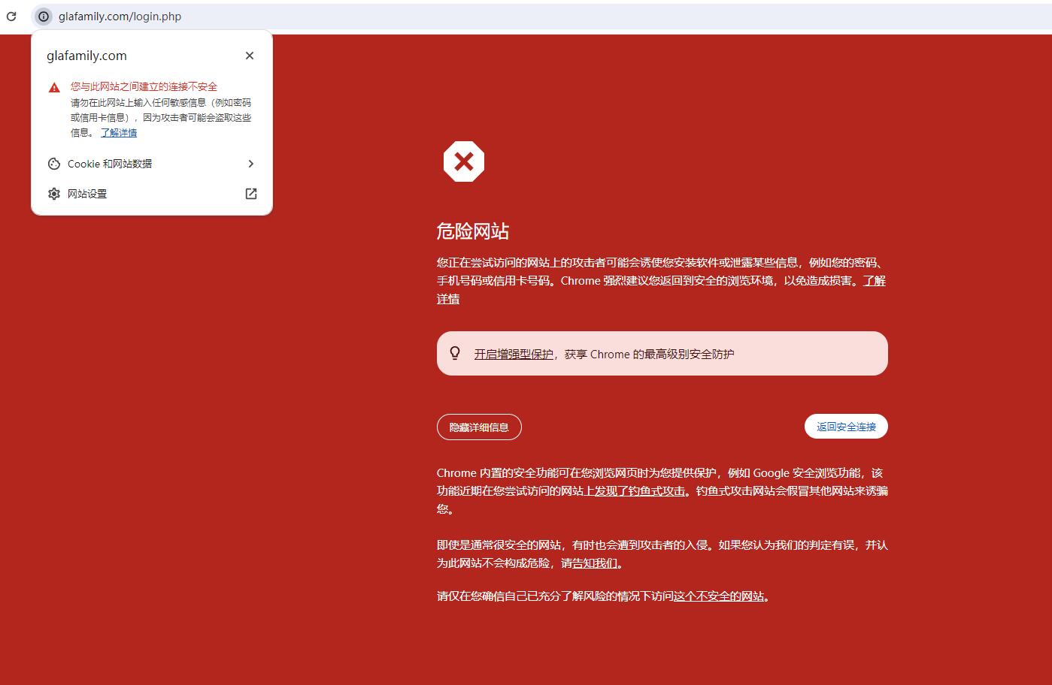Open Cookie 和网站数据 menu entry
The width and height of the screenshot is (1052, 685).
click(x=152, y=164)
